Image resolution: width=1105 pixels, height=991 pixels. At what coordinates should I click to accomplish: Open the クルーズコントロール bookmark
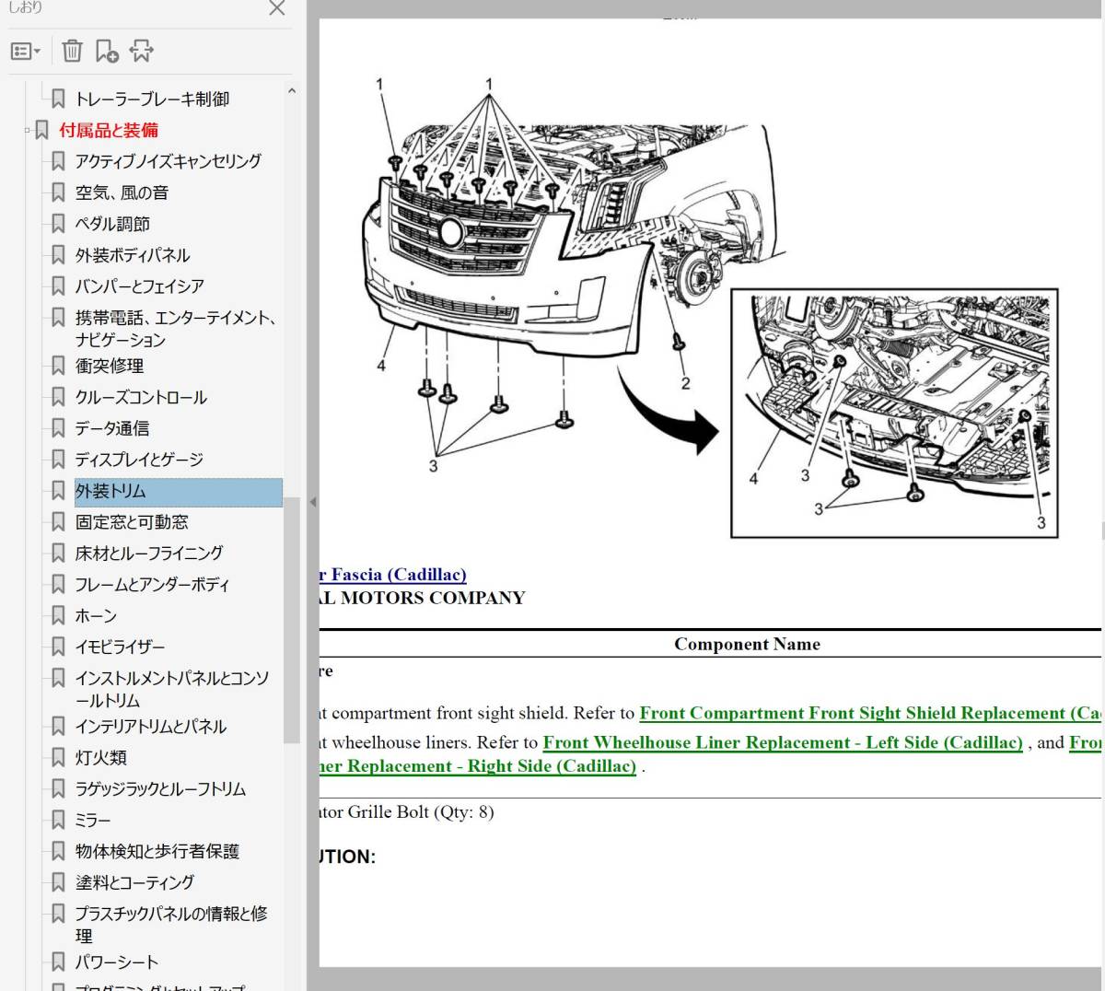click(141, 397)
